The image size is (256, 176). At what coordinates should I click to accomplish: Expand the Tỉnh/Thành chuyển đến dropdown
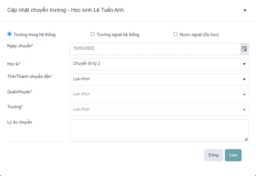159,79
